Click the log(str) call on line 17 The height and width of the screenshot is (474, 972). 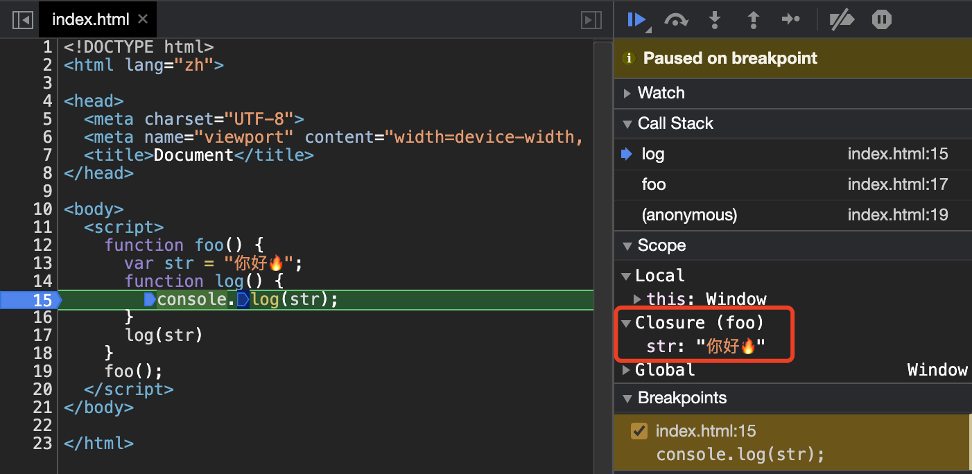click(164, 335)
